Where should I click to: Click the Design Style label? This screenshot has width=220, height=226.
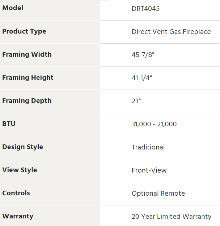[x=22, y=147]
